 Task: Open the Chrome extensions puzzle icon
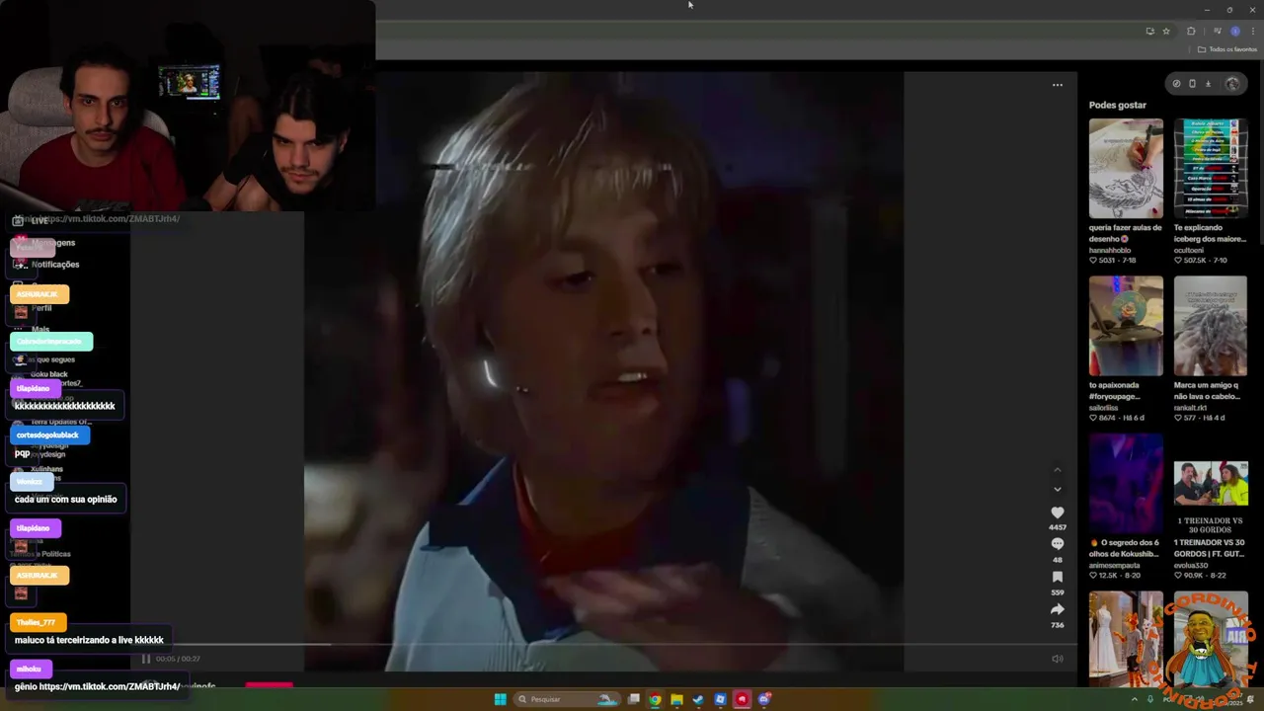pos(1191,31)
